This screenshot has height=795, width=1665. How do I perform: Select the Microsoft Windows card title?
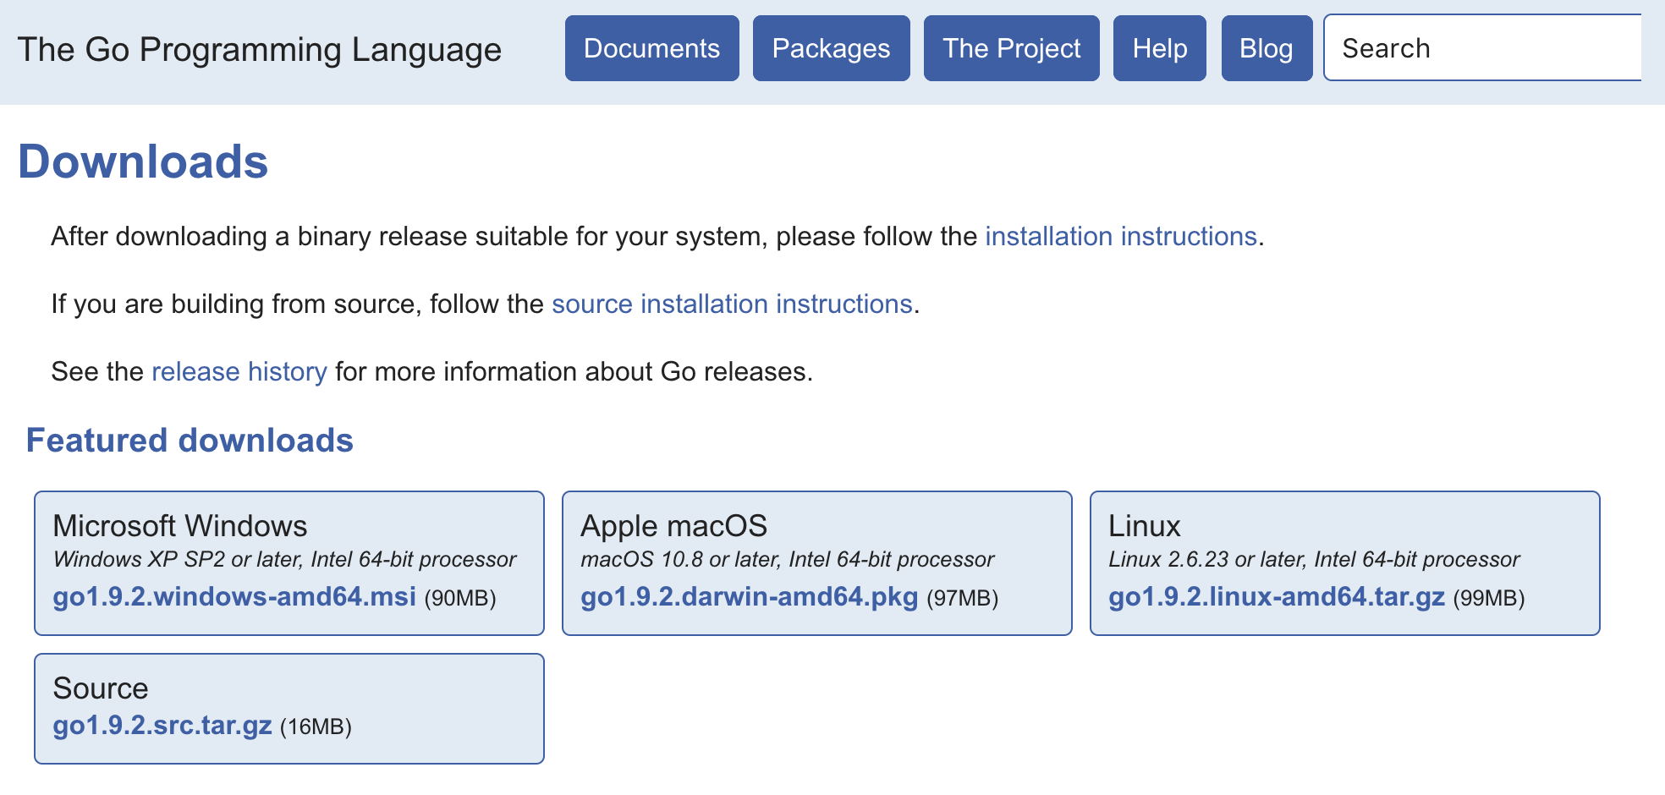(180, 526)
